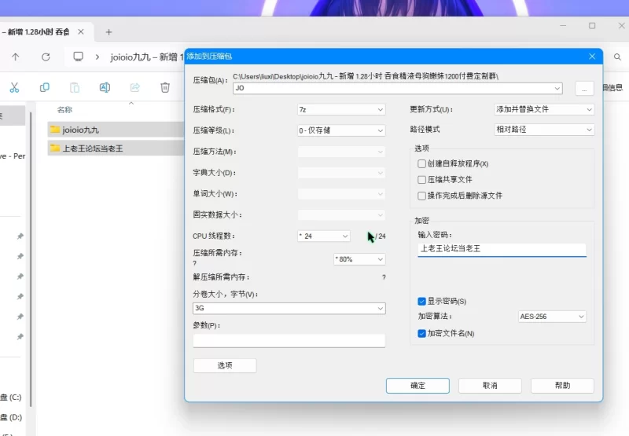Open the 80% memory usage dropdown
This screenshot has height=436, width=629.
(359, 259)
